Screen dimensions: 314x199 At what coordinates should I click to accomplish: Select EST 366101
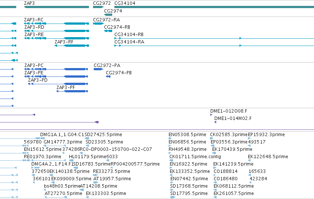tap(42, 179)
